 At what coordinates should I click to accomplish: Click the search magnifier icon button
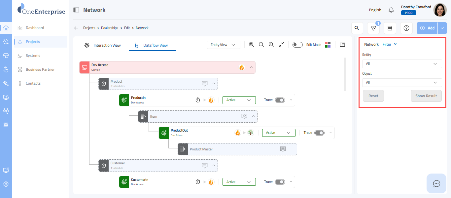click(357, 28)
